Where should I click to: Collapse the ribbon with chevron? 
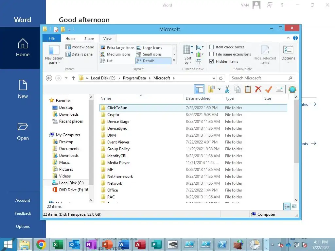coord(288,38)
